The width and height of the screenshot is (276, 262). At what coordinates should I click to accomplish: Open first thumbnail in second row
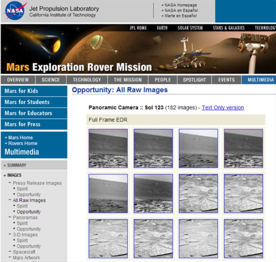tap(108, 193)
